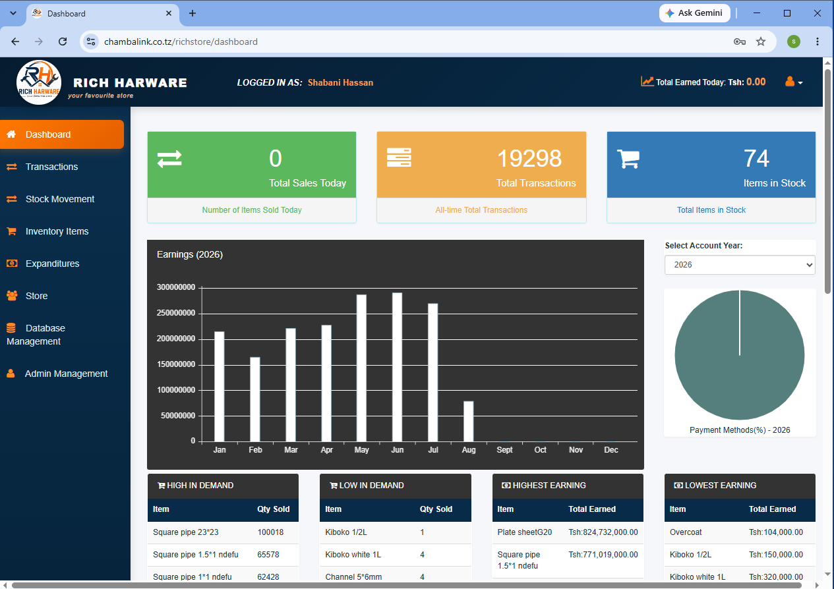Click server icon on Total Transactions card

point(399,157)
